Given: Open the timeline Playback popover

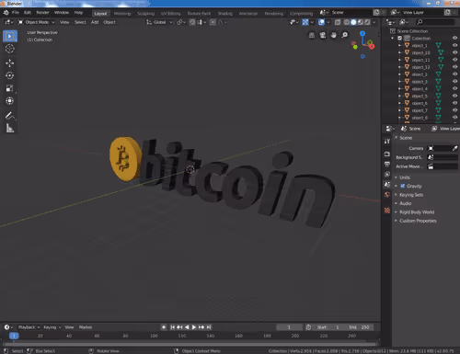Looking at the screenshot, I should coord(29,327).
